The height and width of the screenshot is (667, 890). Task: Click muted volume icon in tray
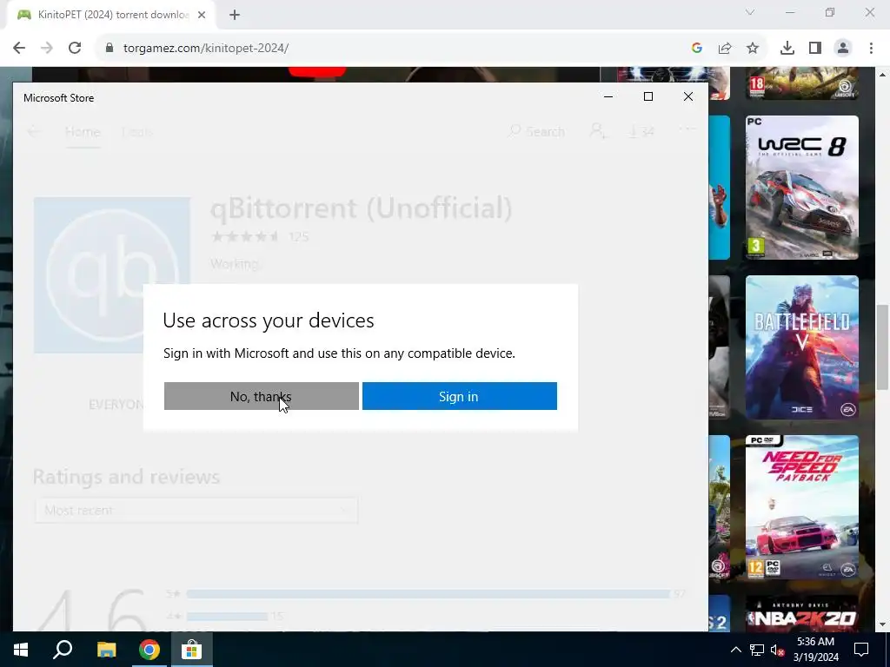coord(777,650)
